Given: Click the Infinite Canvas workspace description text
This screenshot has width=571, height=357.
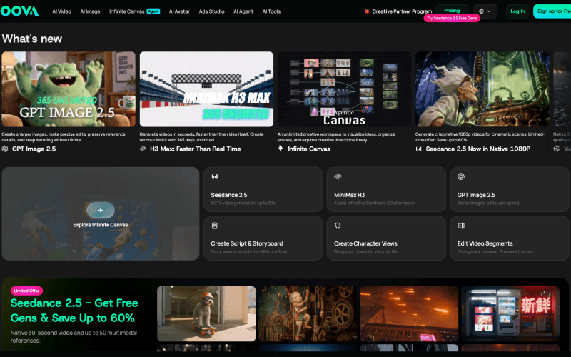Looking at the screenshot, I should pyautogui.click(x=336, y=137).
